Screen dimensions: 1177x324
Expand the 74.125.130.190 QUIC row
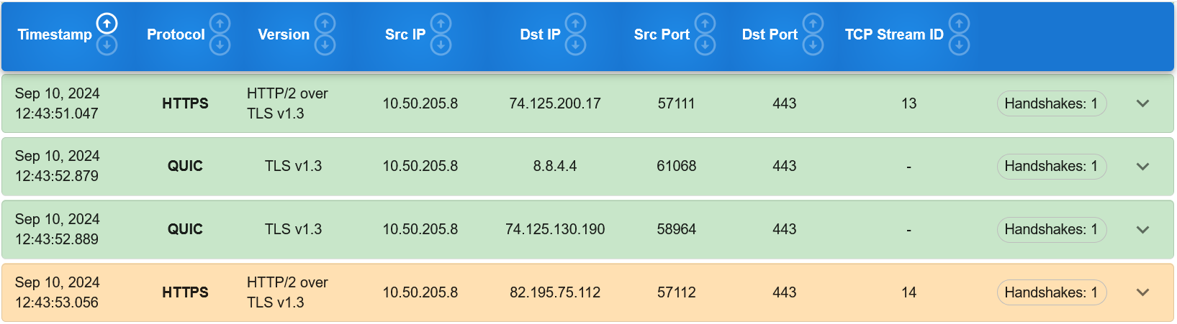point(1142,230)
